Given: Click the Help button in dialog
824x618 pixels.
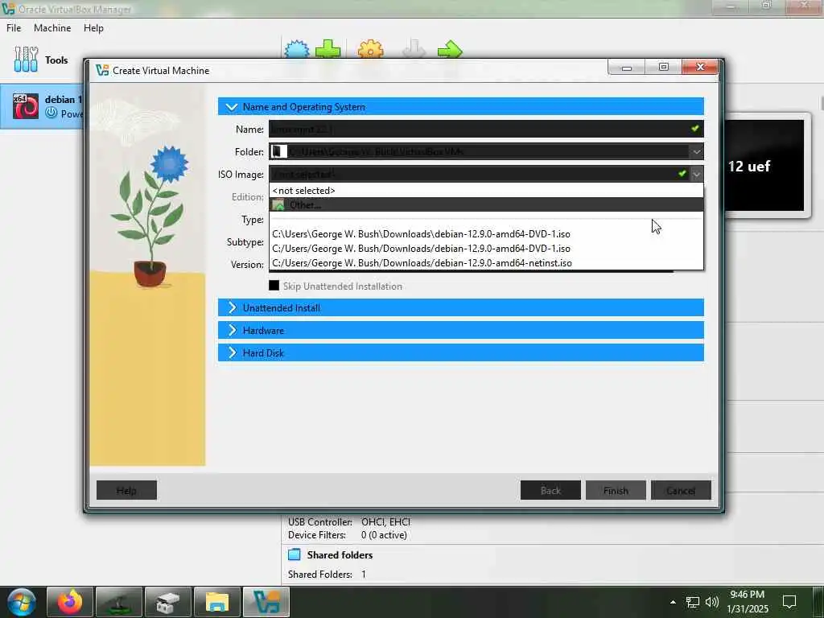Looking at the screenshot, I should click(x=126, y=490).
